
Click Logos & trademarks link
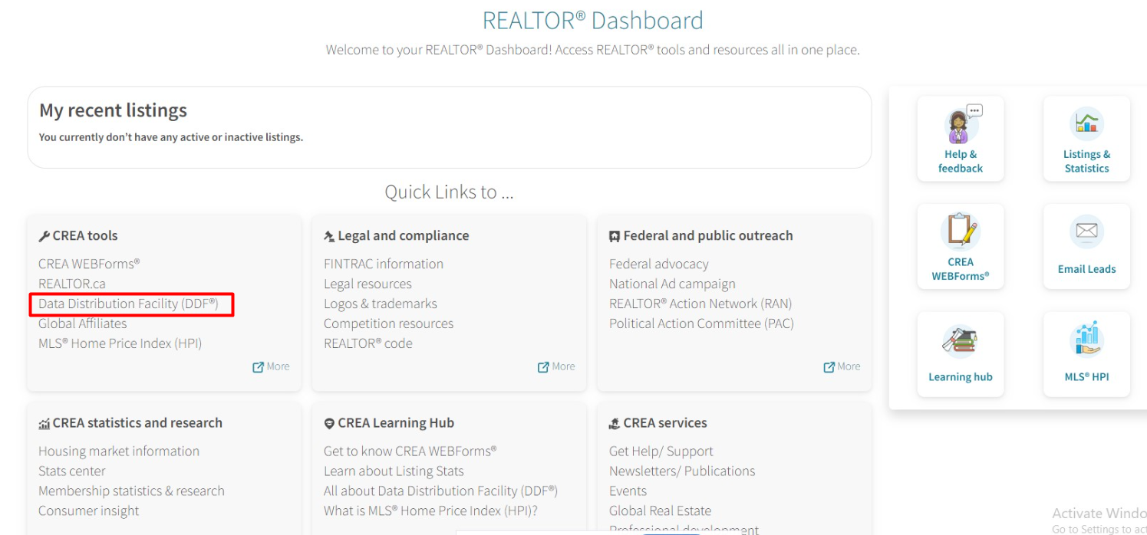click(380, 304)
